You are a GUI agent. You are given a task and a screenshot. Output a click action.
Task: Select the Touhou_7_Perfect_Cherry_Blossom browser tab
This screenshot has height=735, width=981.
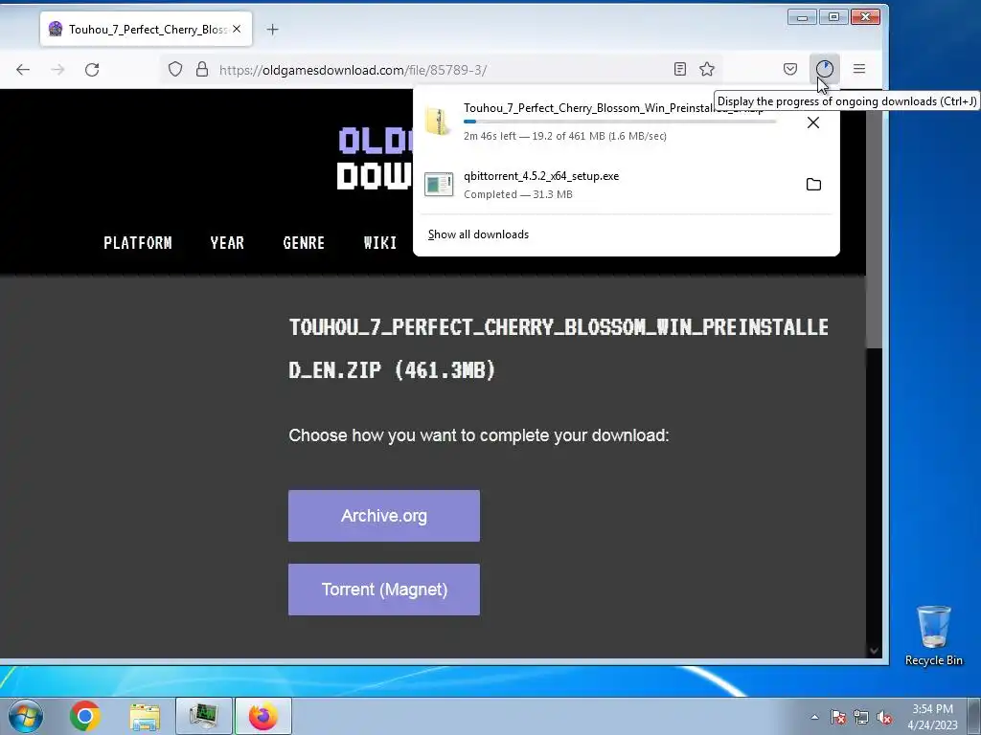(x=147, y=29)
